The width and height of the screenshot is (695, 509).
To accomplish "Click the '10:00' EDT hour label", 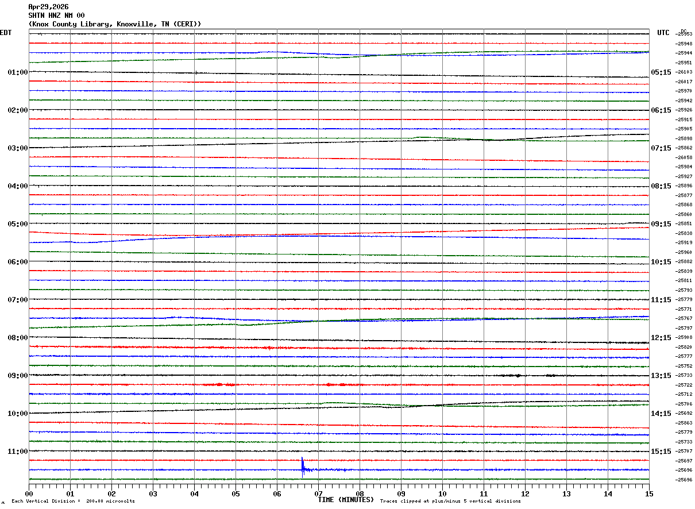I will pos(18,414).
